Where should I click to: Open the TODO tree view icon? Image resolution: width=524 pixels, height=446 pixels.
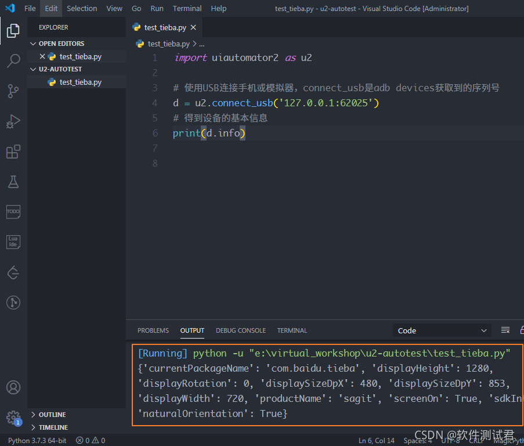click(13, 211)
